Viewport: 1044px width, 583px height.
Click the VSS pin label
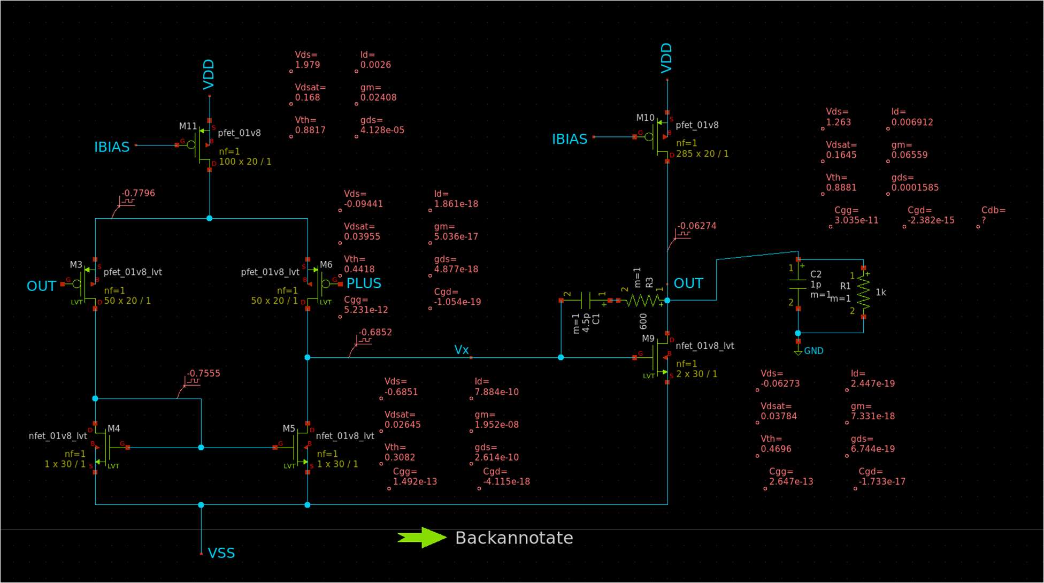click(221, 553)
